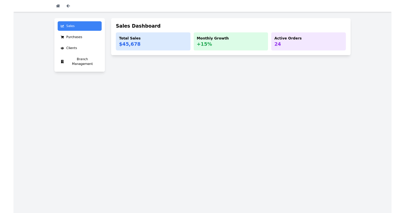405x213 pixels.
Task: Click the back arrow icon
Action: click(x=68, y=6)
